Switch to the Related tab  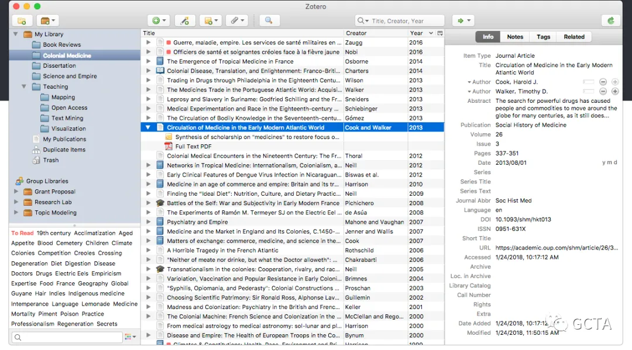tap(574, 37)
